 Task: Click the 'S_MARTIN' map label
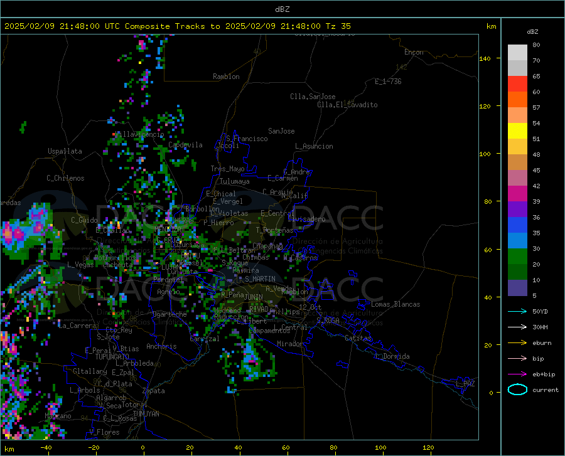click(x=260, y=279)
